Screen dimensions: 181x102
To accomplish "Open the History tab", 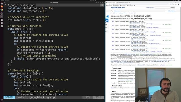I will pyautogui.click(x=173, y=11).
